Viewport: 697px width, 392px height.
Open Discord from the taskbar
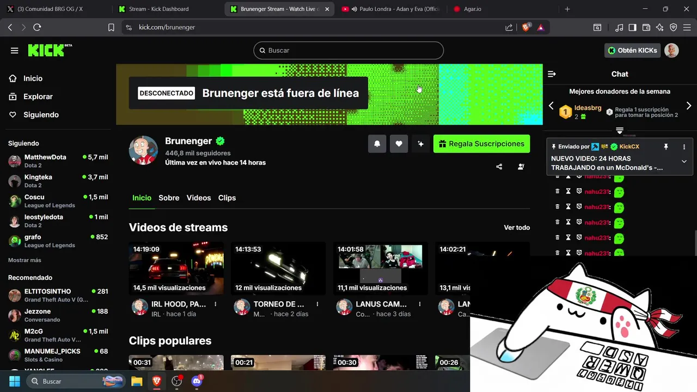[197, 381]
